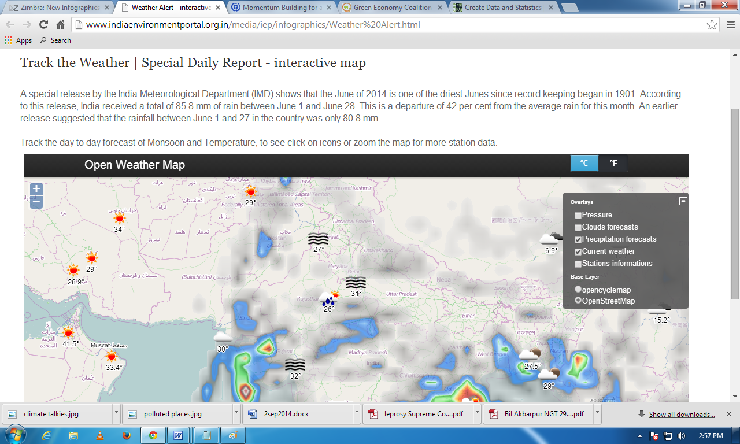Viewport: 740px width, 444px height.
Task: Click the cloud icon showing 30°
Action: [x=223, y=337]
